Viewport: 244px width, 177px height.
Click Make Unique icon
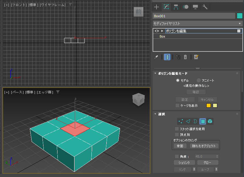[178, 57]
